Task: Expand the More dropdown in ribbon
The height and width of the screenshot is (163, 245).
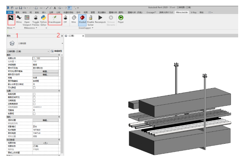Action: (x=11, y=28)
